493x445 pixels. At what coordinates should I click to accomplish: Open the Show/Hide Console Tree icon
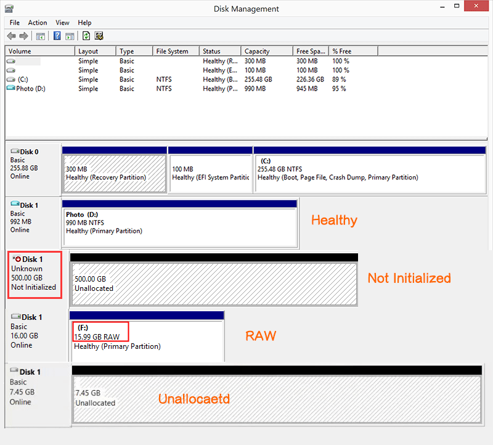click(41, 36)
